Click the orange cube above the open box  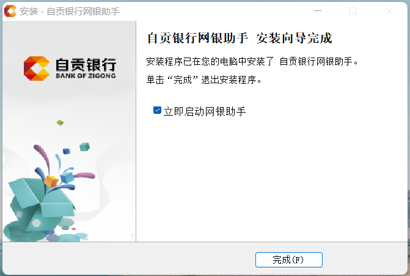(51, 181)
